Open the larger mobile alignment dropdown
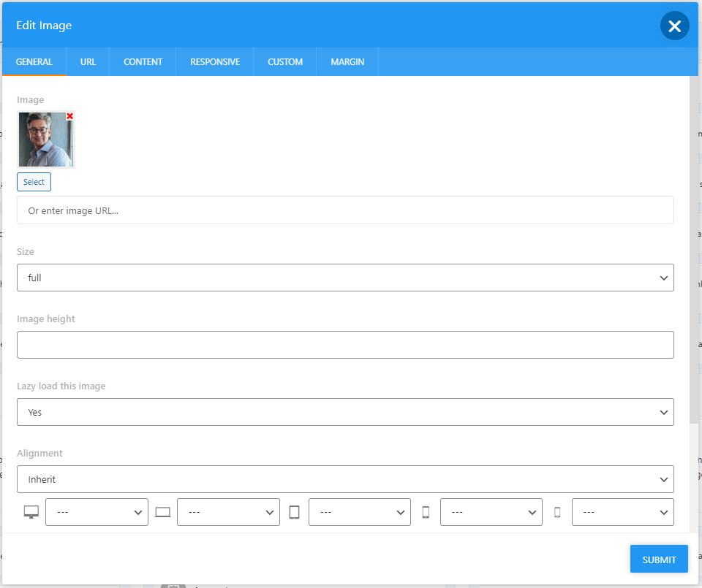Image resolution: width=702 pixels, height=588 pixels. coord(491,512)
